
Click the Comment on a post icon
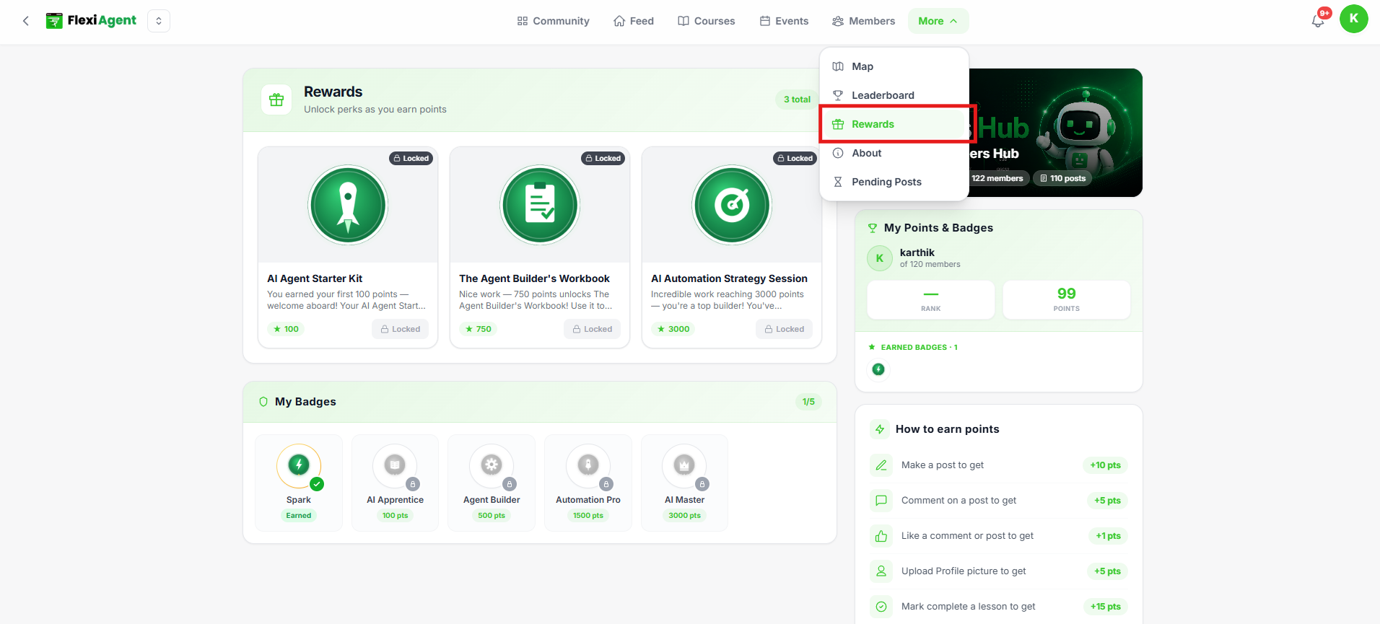pyautogui.click(x=881, y=501)
